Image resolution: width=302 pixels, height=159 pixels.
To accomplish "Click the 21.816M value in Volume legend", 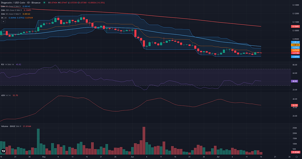I will pos(27,126).
